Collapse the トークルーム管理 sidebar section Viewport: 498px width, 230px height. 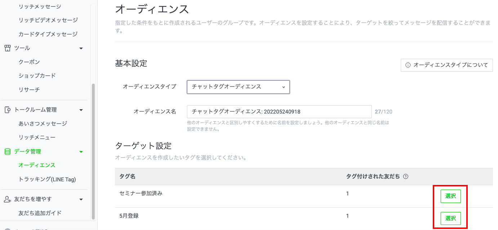[81, 109]
